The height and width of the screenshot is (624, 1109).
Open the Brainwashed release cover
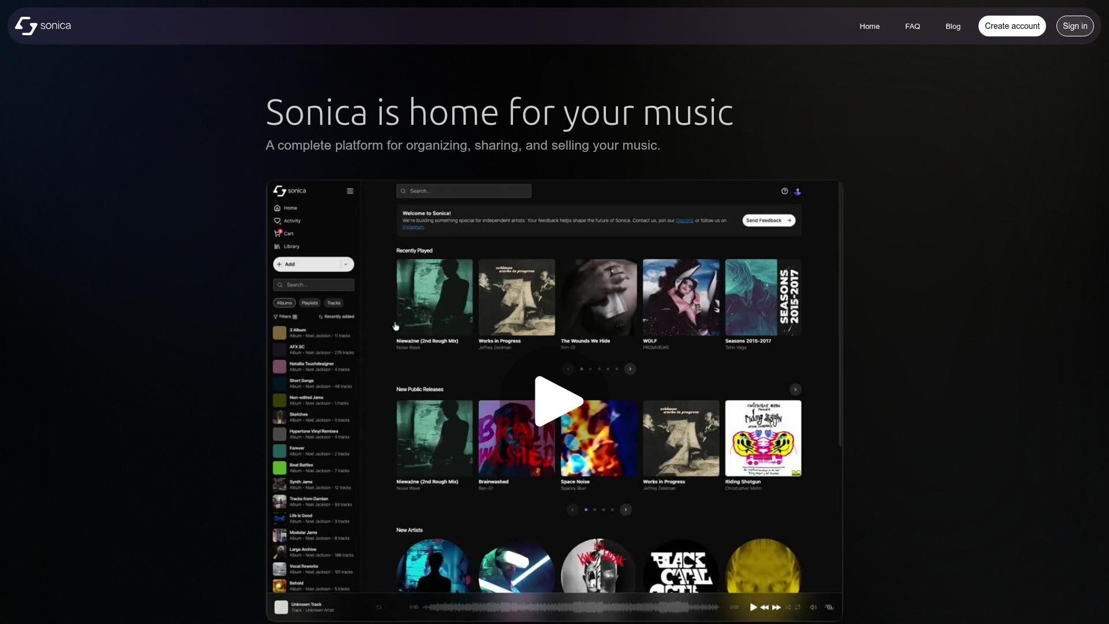point(517,439)
